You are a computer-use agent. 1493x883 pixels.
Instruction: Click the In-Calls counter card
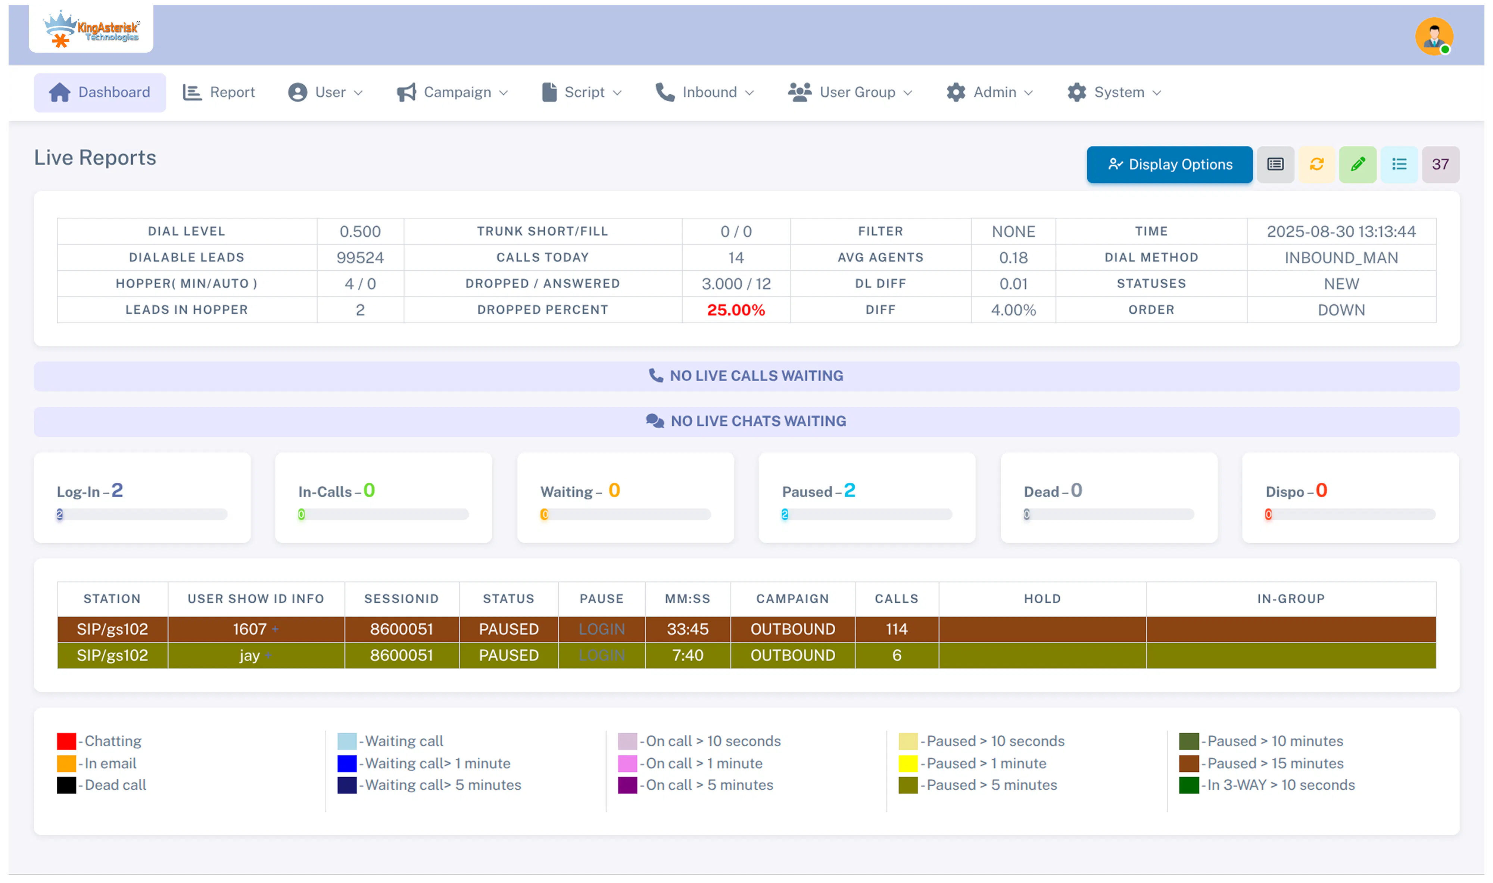pos(383,497)
